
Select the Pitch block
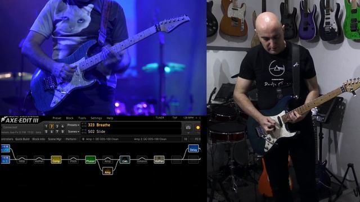click(x=73, y=159)
